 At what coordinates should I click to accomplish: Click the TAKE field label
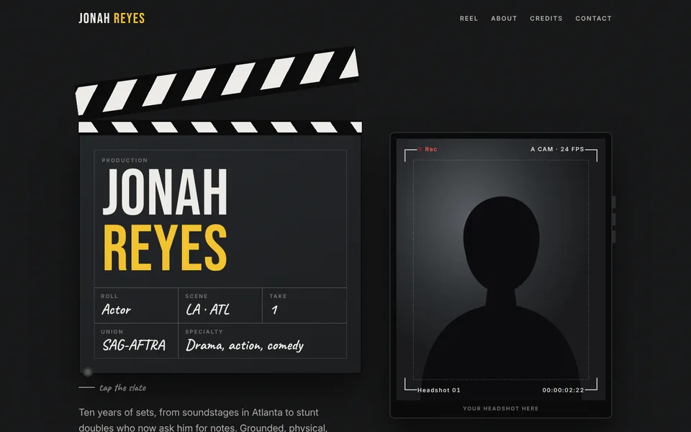point(278,296)
